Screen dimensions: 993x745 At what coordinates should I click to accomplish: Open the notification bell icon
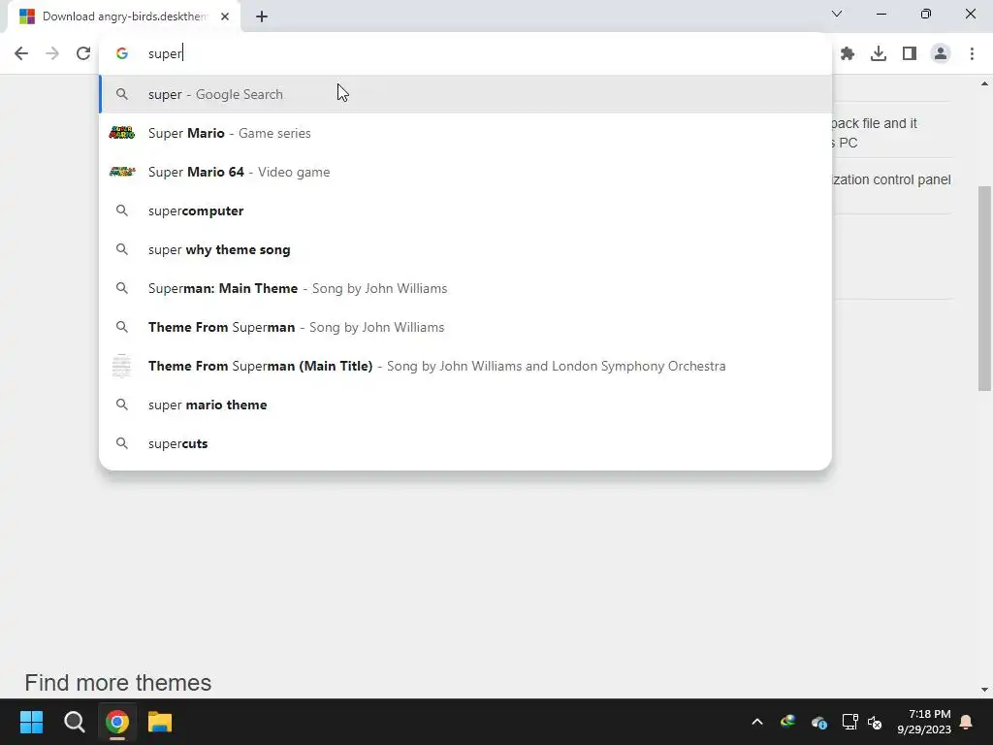[x=967, y=722]
